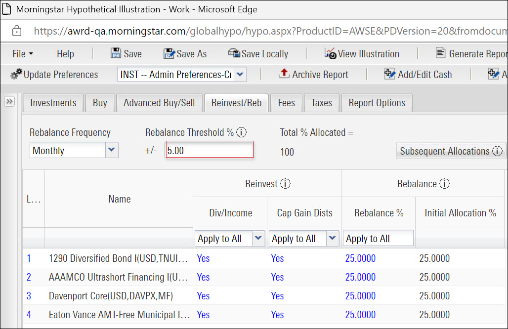Open the File menu
508x329 pixels.
point(23,53)
